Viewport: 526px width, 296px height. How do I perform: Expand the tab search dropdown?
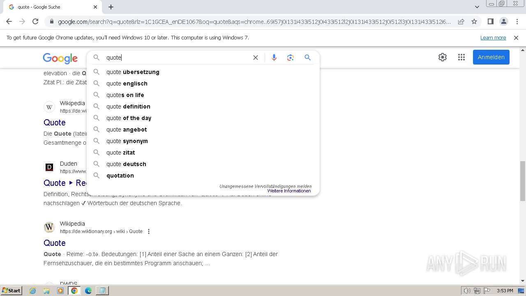tap(477, 7)
